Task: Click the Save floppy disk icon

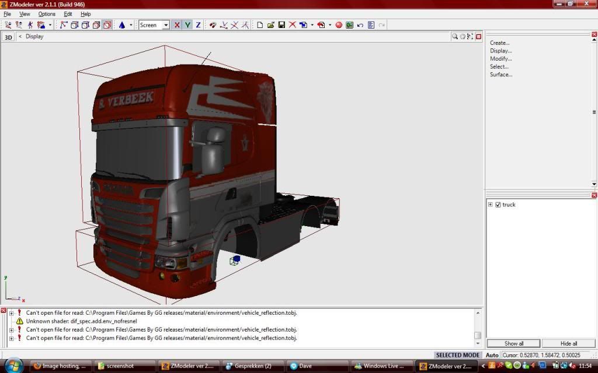Action: tap(281, 25)
